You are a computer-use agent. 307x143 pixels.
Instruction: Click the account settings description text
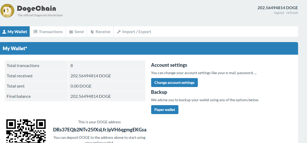point(204,73)
